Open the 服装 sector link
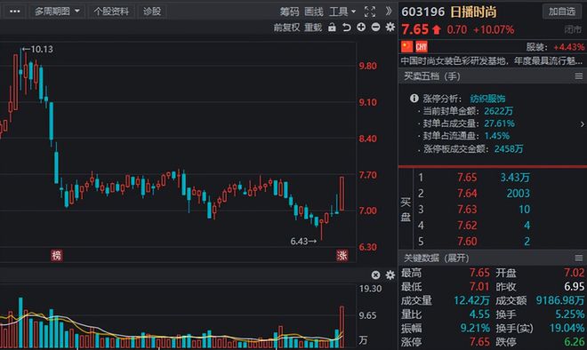Viewport: 587px width, 350px height. [x=536, y=47]
